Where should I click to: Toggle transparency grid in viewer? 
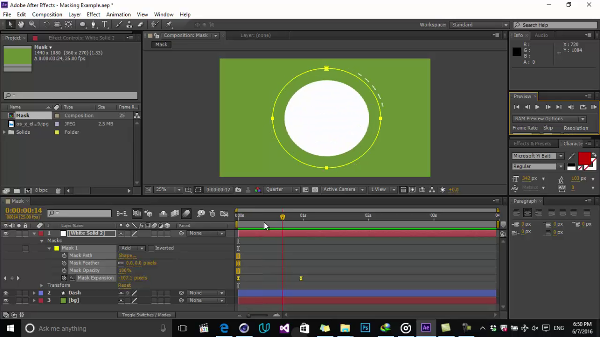tap(315, 189)
